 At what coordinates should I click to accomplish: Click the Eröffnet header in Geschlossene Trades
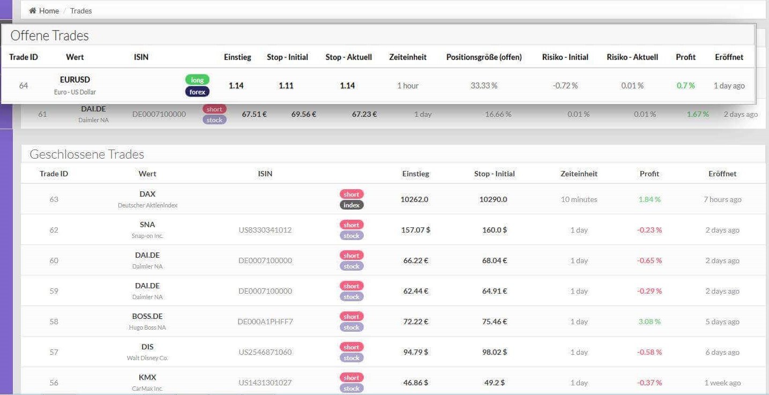pos(722,174)
